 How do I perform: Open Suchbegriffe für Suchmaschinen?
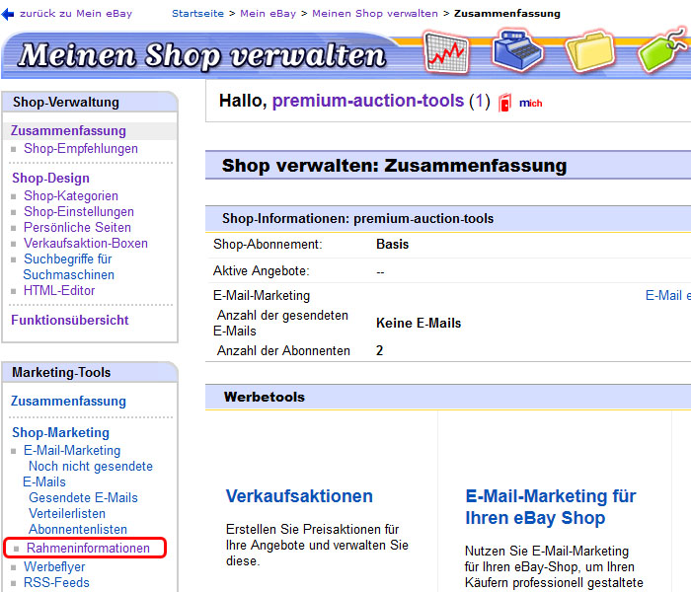(x=68, y=267)
